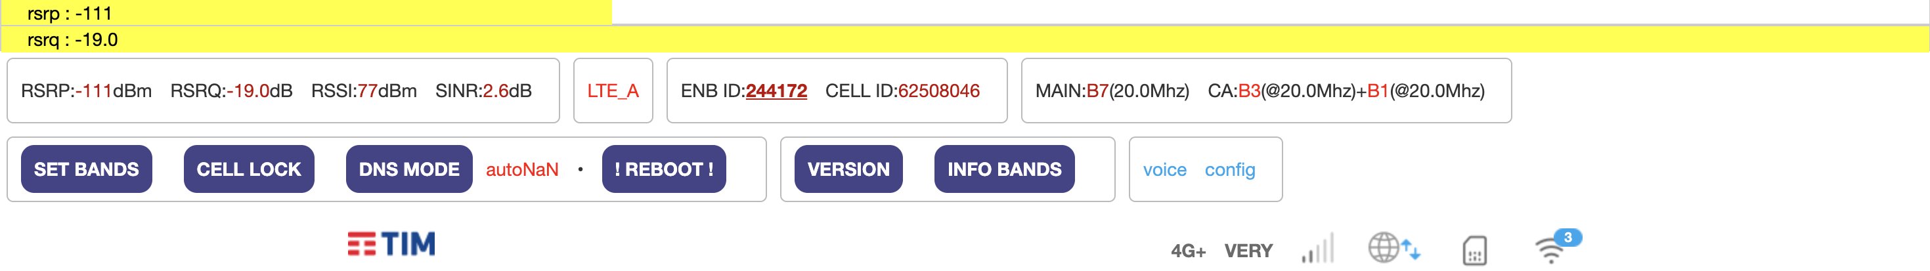Open the Wi-Fi connected devices icon
Viewport: 1930px width, 271px height.
[1549, 251]
